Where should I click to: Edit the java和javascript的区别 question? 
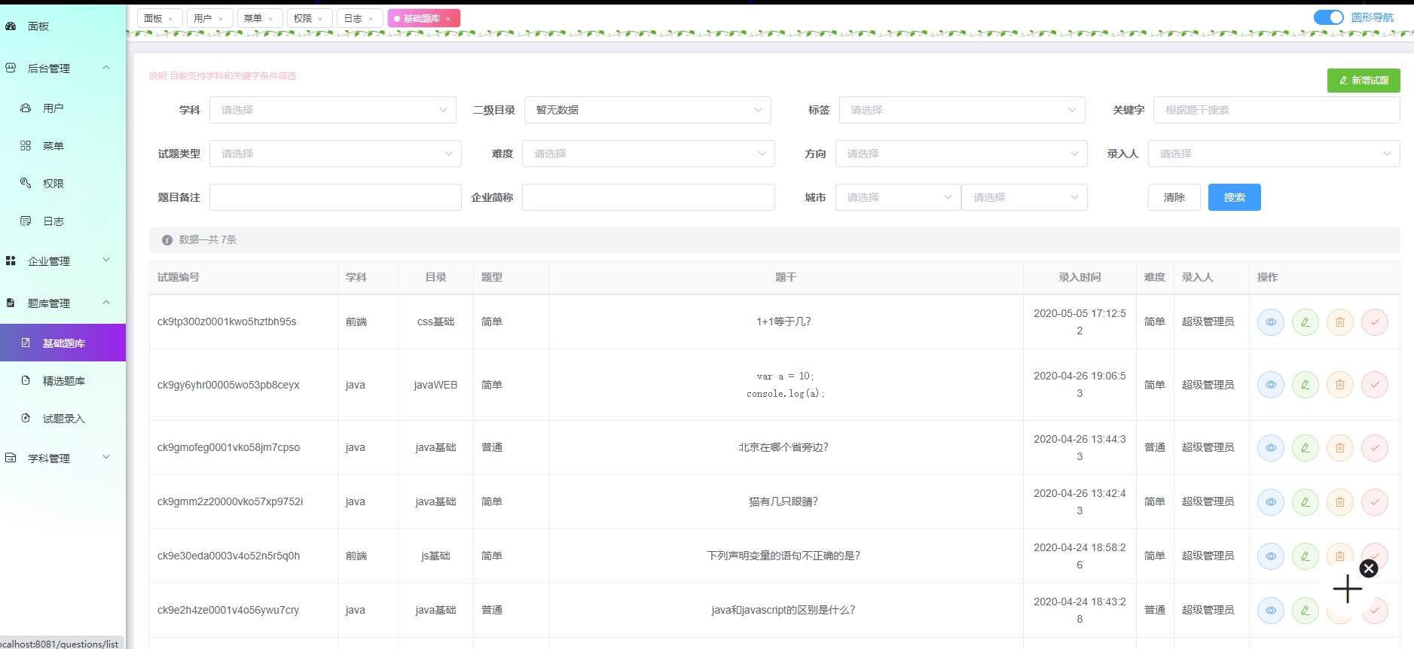(1306, 611)
